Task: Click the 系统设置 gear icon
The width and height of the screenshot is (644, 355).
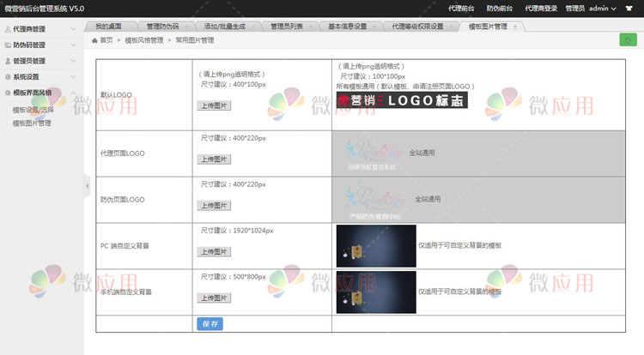Action: point(8,77)
